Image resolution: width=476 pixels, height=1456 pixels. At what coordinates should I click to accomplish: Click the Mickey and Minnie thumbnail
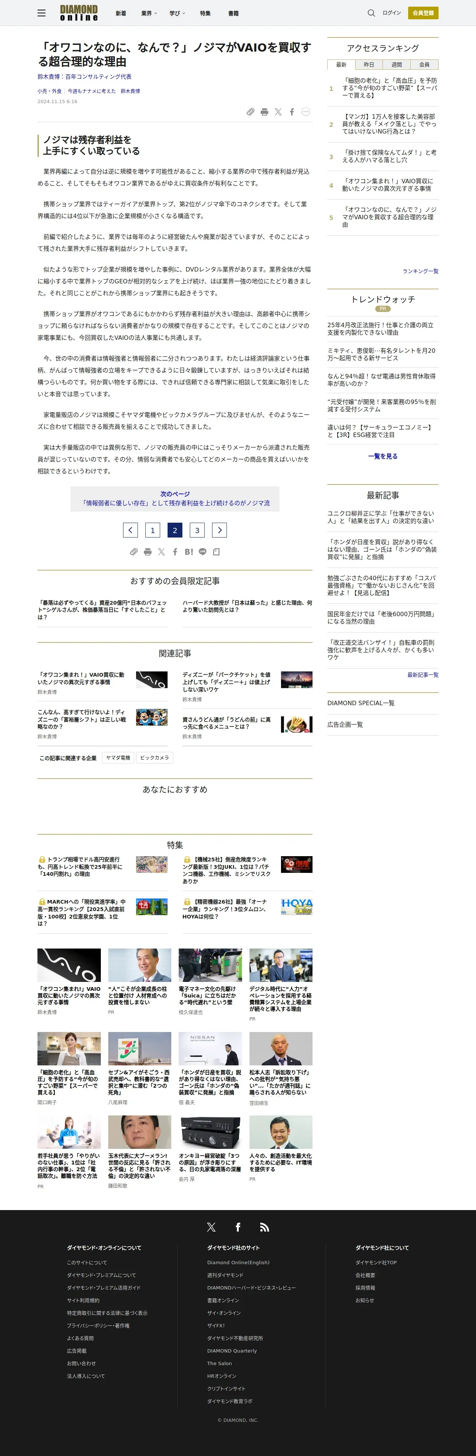click(152, 718)
